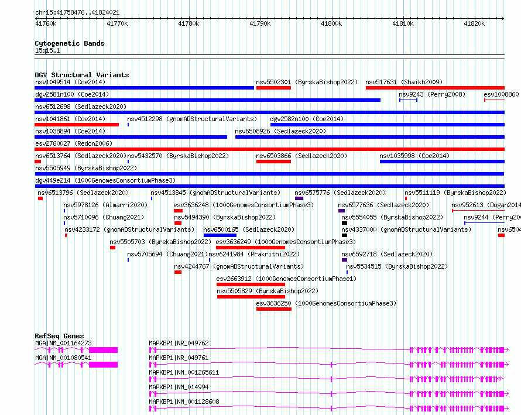Click nsv5710096 (Chuang2021) label
The image size is (521, 415).
[104, 217]
